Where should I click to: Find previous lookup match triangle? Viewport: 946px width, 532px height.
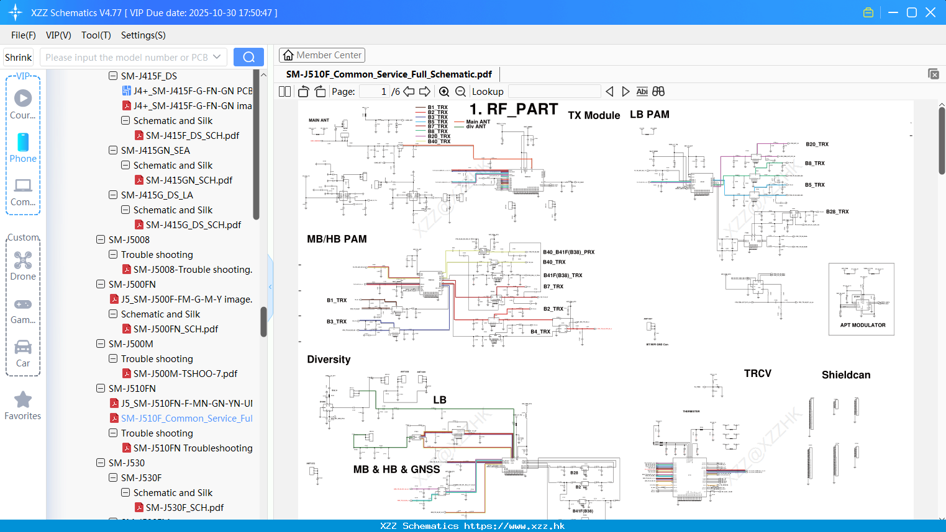pos(609,91)
